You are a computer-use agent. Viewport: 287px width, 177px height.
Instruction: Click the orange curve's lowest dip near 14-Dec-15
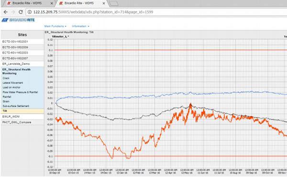click(x=112, y=157)
